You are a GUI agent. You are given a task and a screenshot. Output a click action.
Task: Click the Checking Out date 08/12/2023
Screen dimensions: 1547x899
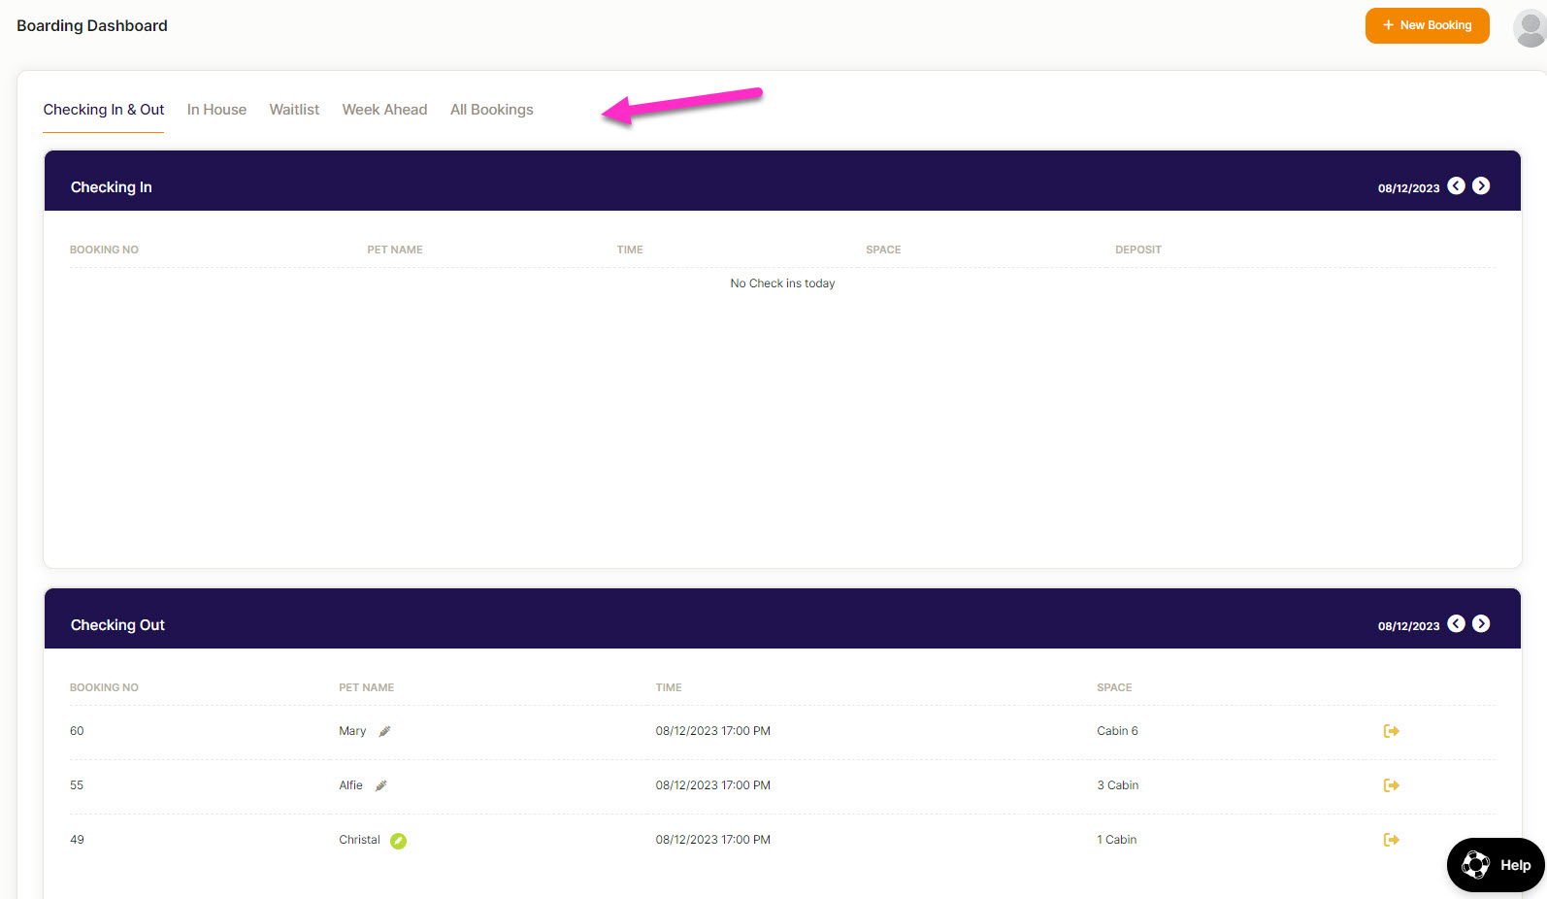click(x=1408, y=626)
